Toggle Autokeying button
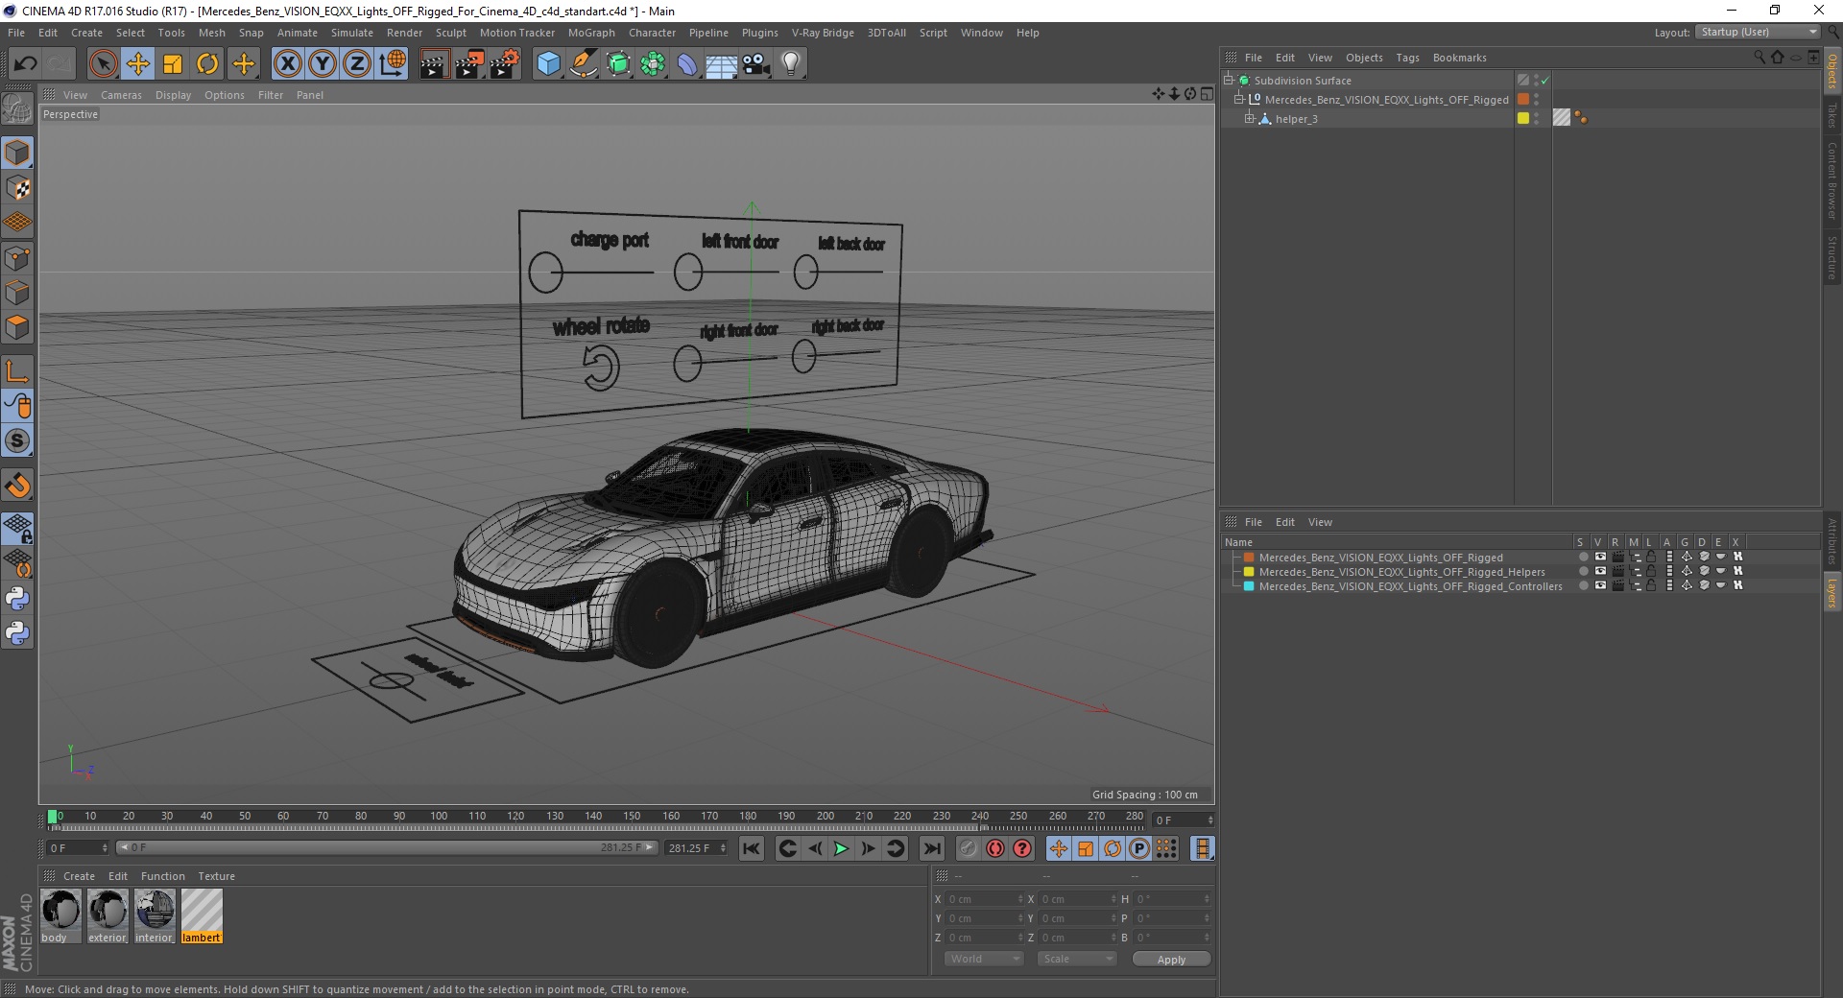The height and width of the screenshot is (998, 1843). pyautogui.click(x=995, y=848)
